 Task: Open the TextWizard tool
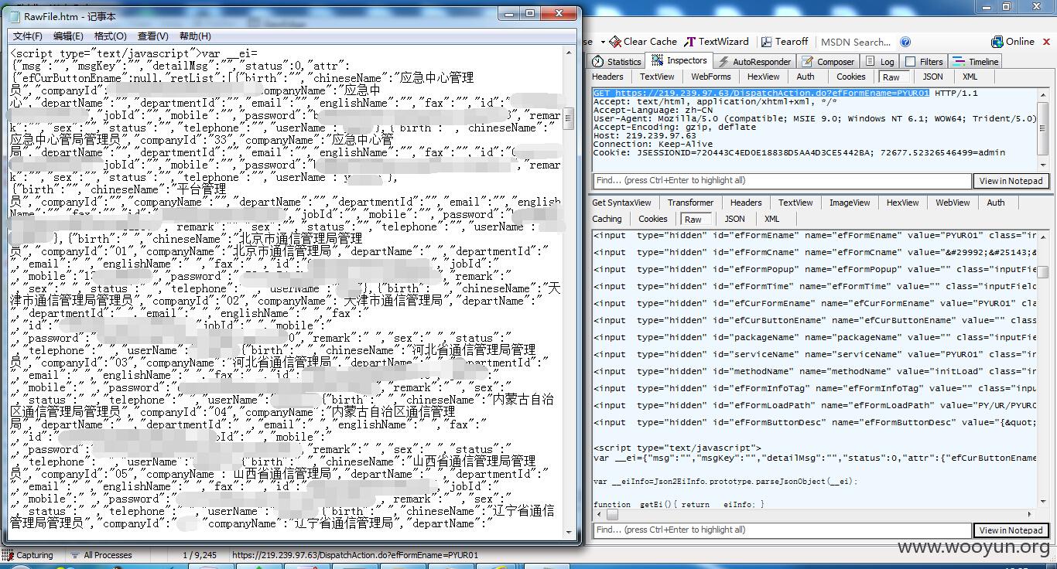[717, 42]
